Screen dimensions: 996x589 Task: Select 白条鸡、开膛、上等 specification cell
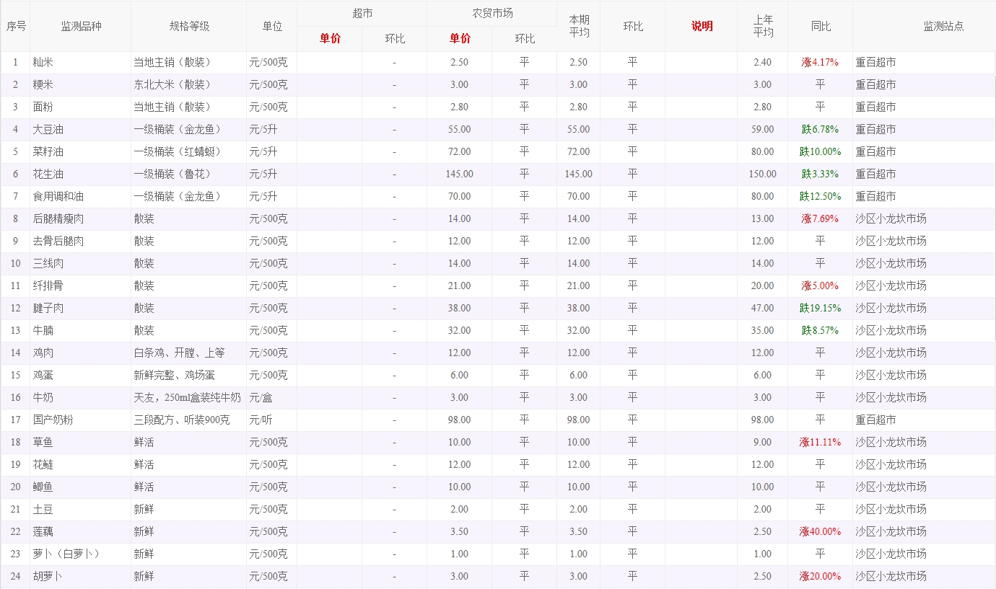(179, 353)
